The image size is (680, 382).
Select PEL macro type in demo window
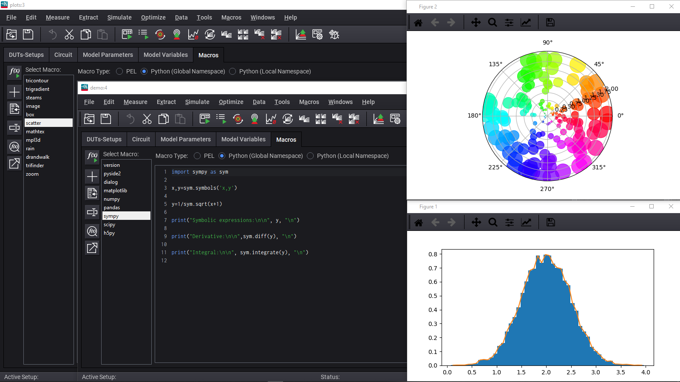pos(197,156)
